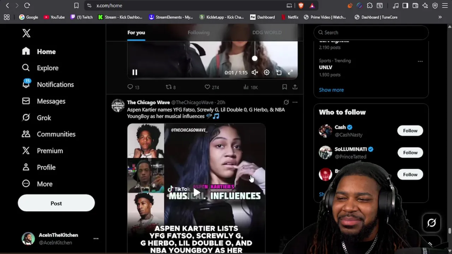The image size is (452, 254).
Task: Open the Brave VPN shield icon
Action: click(x=435, y=6)
